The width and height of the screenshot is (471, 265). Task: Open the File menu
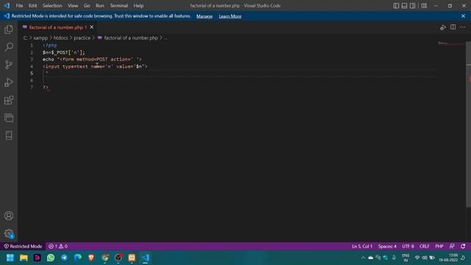pyautogui.click(x=19, y=6)
